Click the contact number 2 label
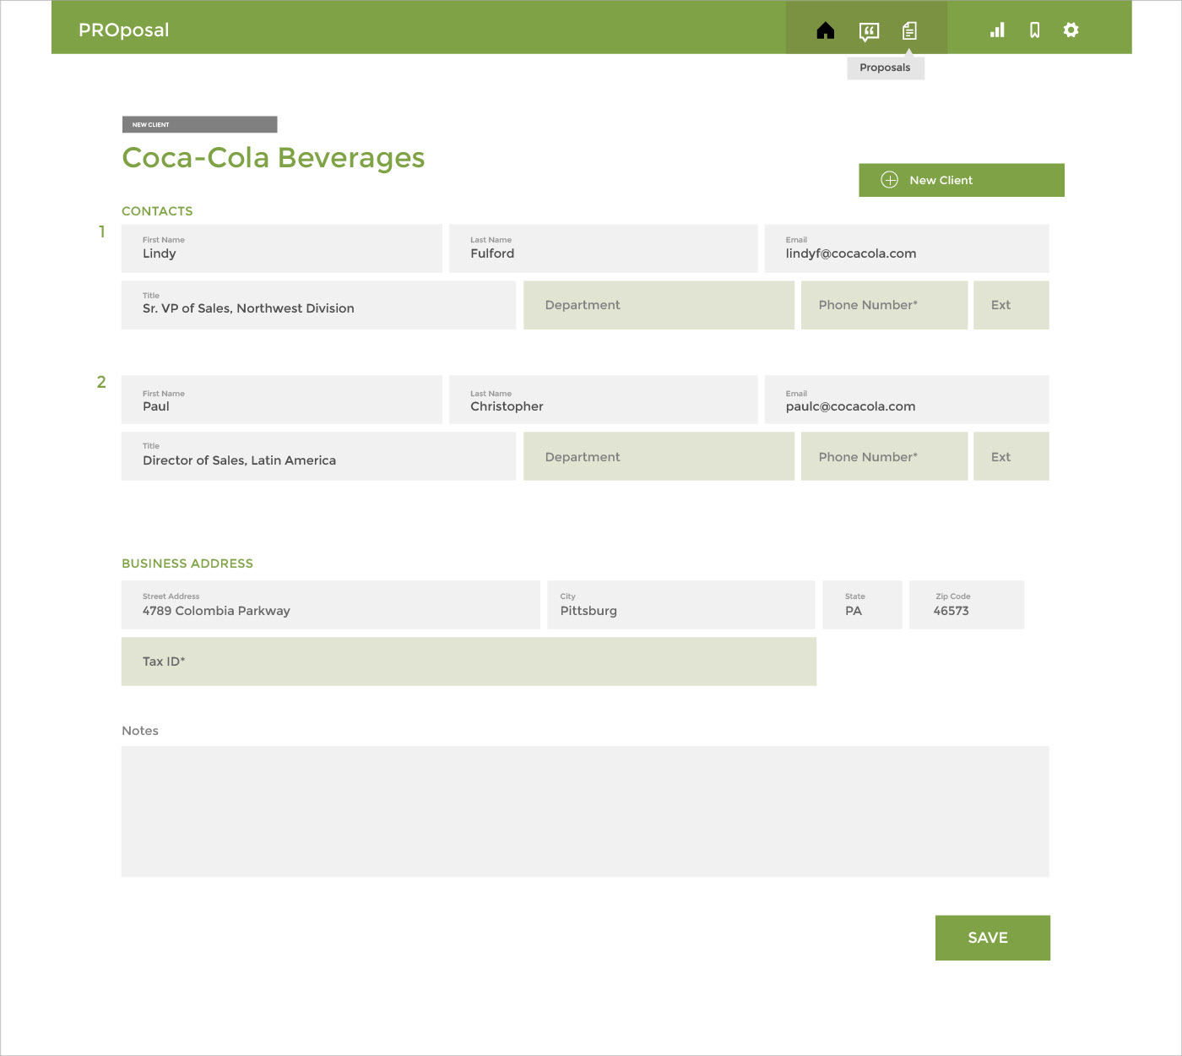The image size is (1182, 1056). point(101,382)
